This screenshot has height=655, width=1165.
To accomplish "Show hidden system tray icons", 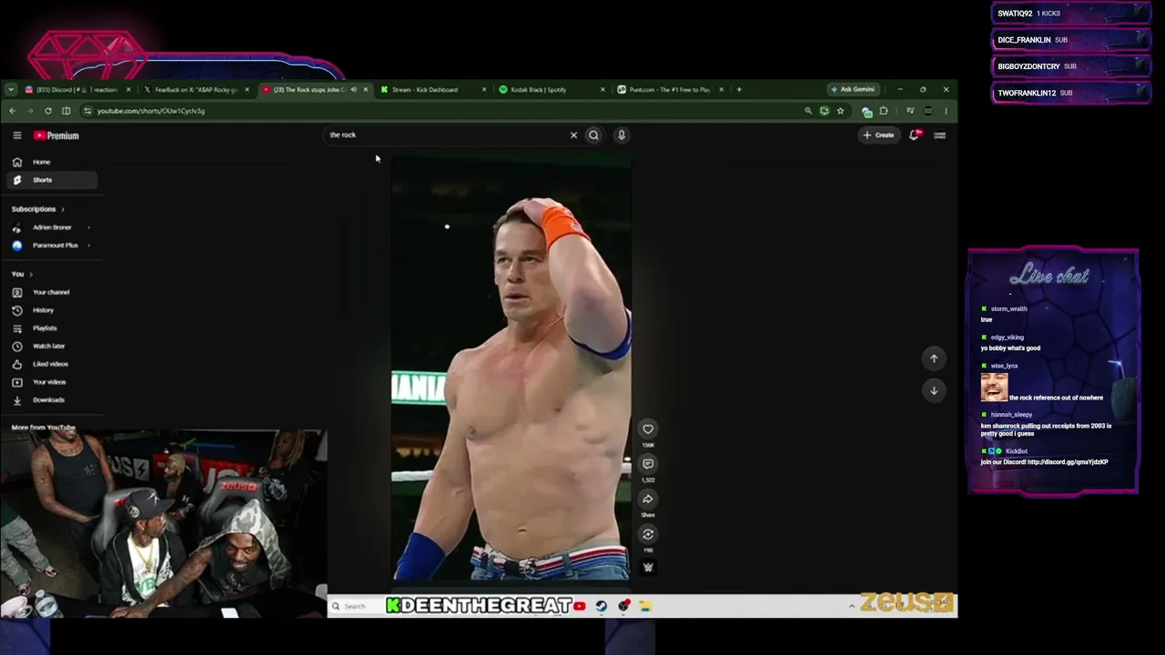I will click(852, 607).
